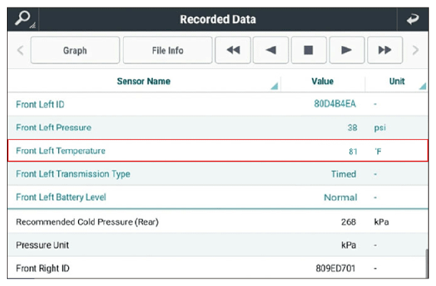Select the Front Left Battery Level row

(x=218, y=197)
